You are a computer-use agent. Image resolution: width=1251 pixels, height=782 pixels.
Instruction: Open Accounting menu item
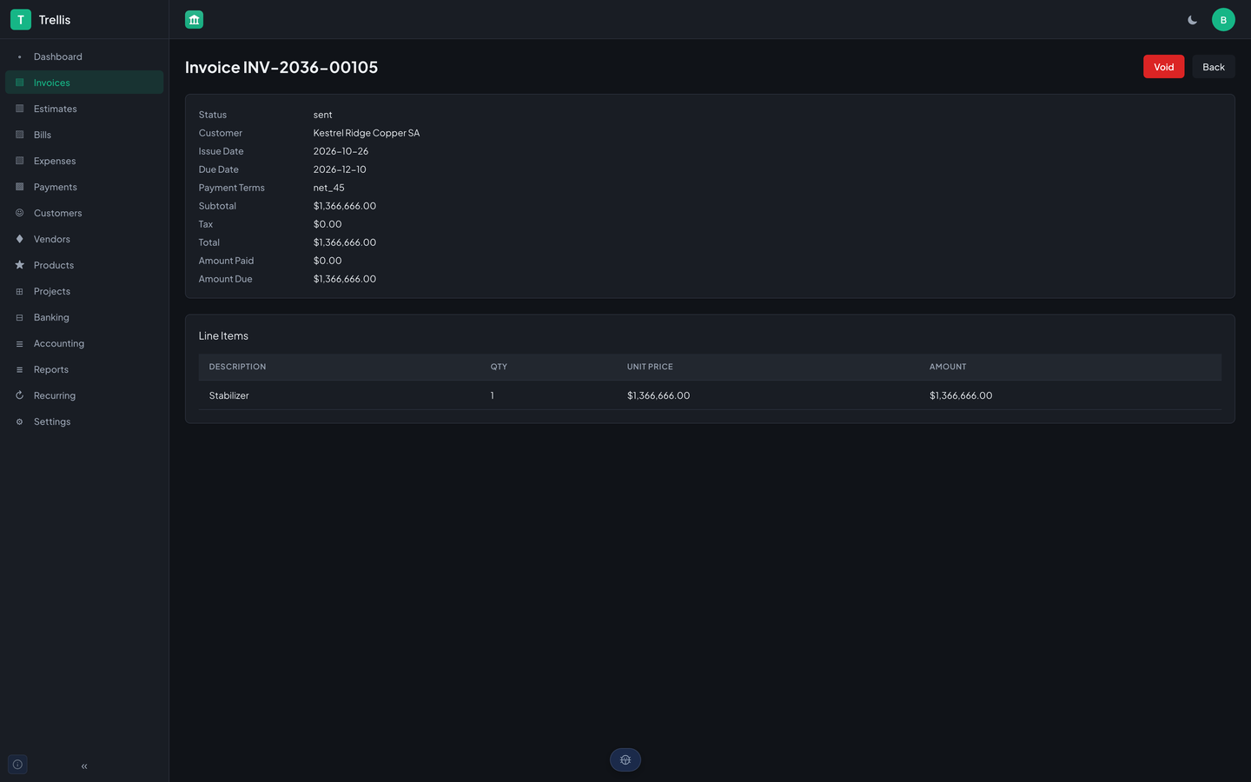(84, 343)
